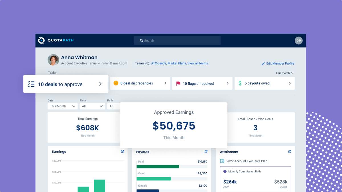Open the ATX-Leads team link

point(159,63)
